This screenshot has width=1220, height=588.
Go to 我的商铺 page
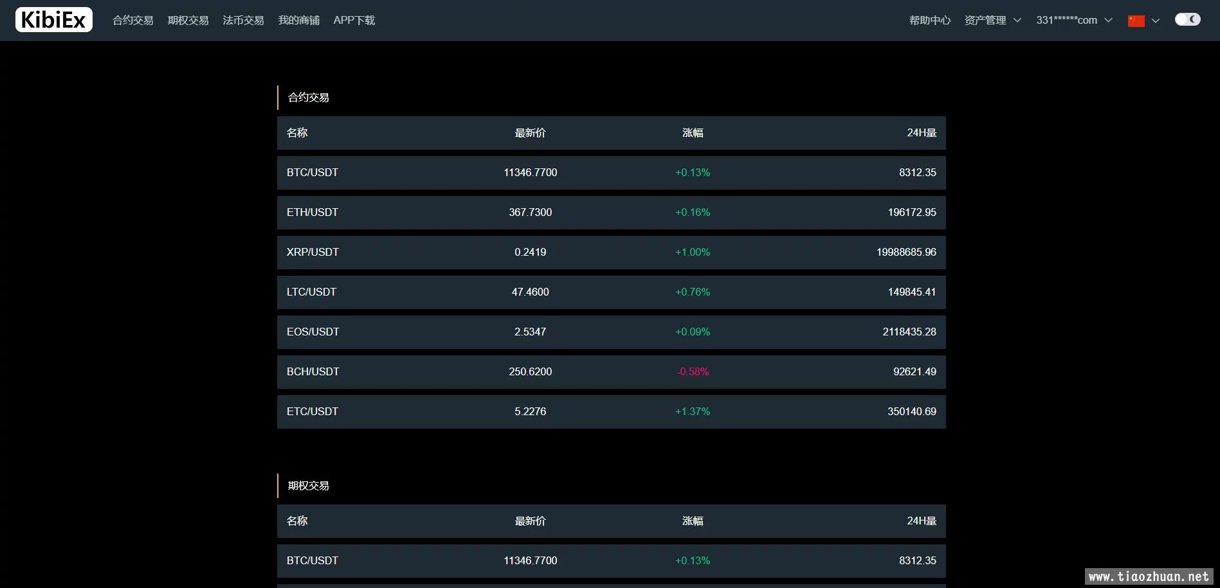[299, 21]
